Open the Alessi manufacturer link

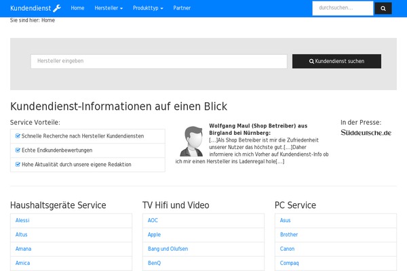coord(22,220)
